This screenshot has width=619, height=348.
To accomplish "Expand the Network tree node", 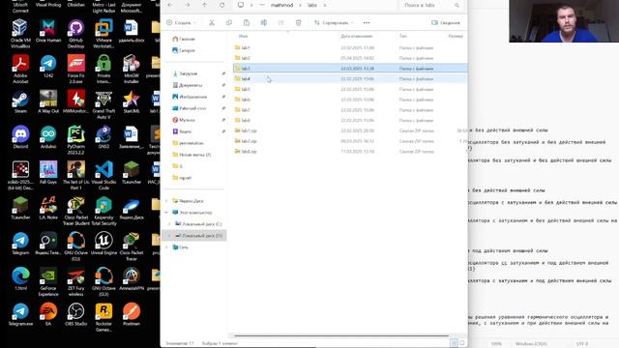I will coord(166,247).
